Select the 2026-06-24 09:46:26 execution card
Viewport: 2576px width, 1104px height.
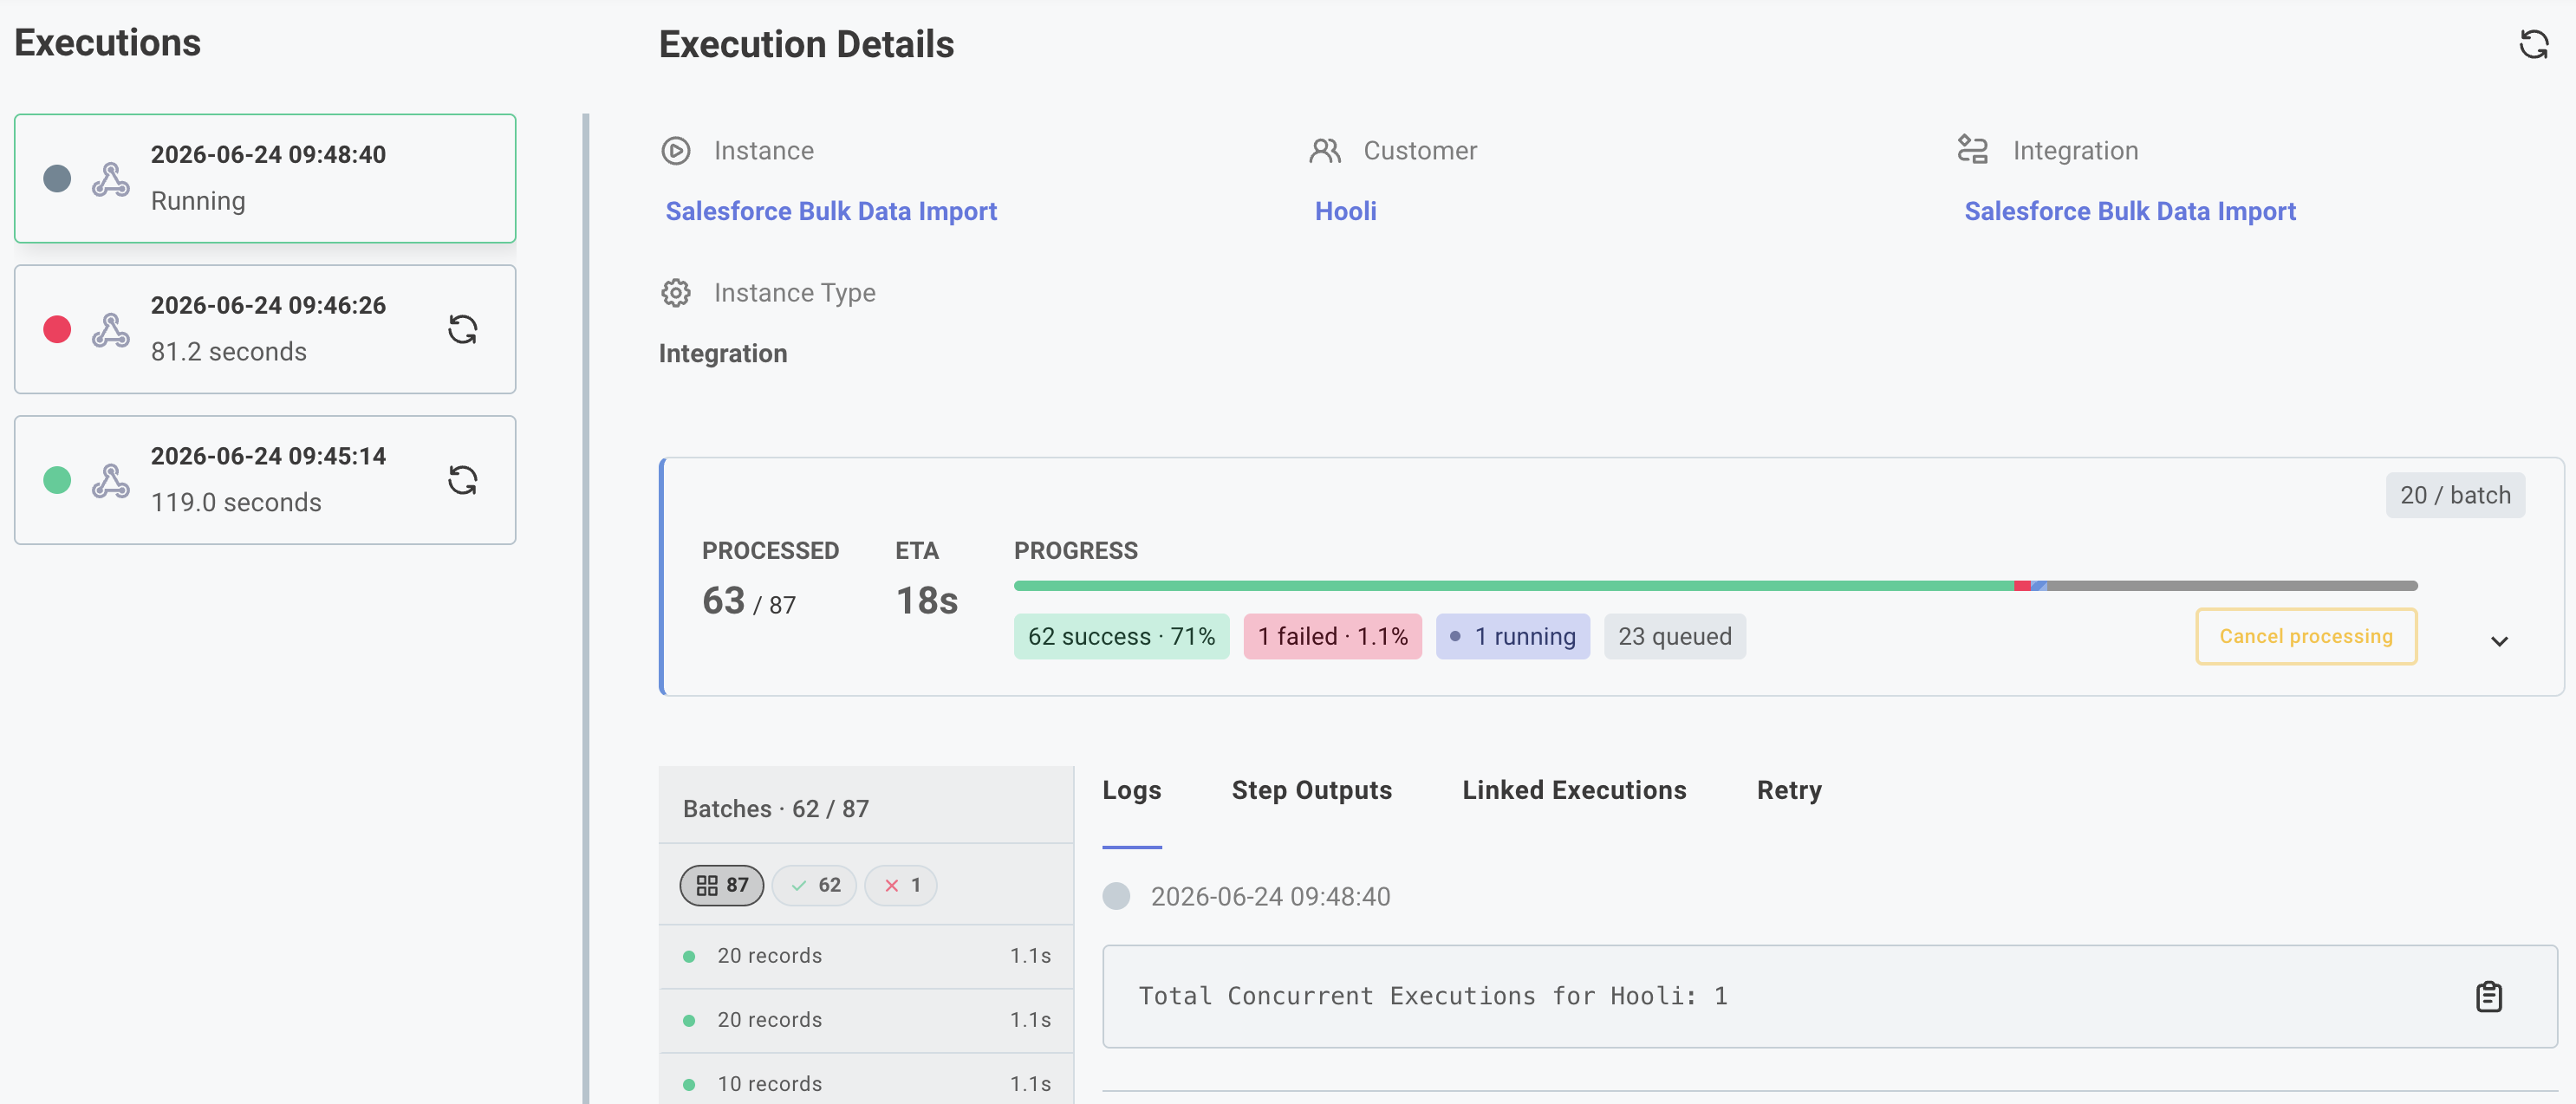coord(265,329)
